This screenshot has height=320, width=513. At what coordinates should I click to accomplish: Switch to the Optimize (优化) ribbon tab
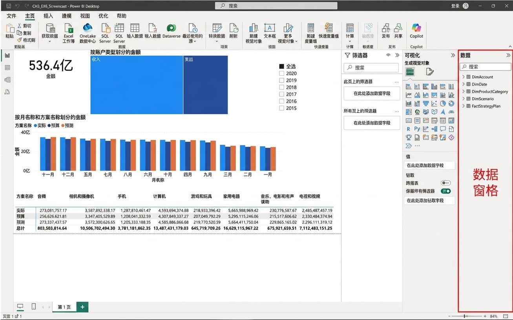click(x=103, y=16)
